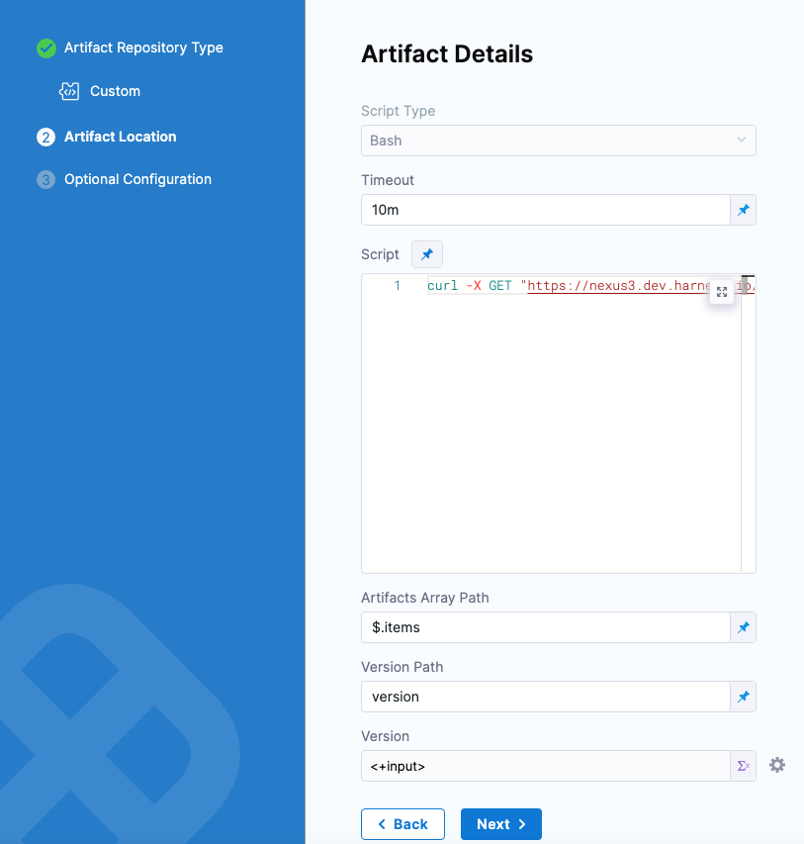Click pin icon next to Version Path
The width and height of the screenshot is (804, 844).
pos(743,697)
